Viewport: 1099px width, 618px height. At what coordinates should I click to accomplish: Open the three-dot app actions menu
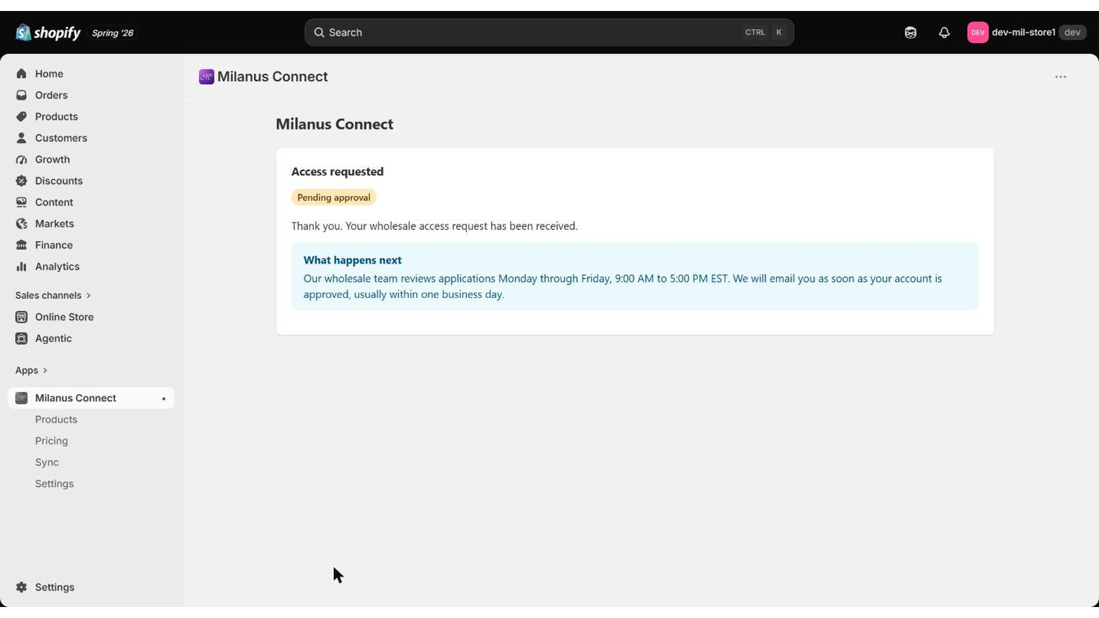1061,77
